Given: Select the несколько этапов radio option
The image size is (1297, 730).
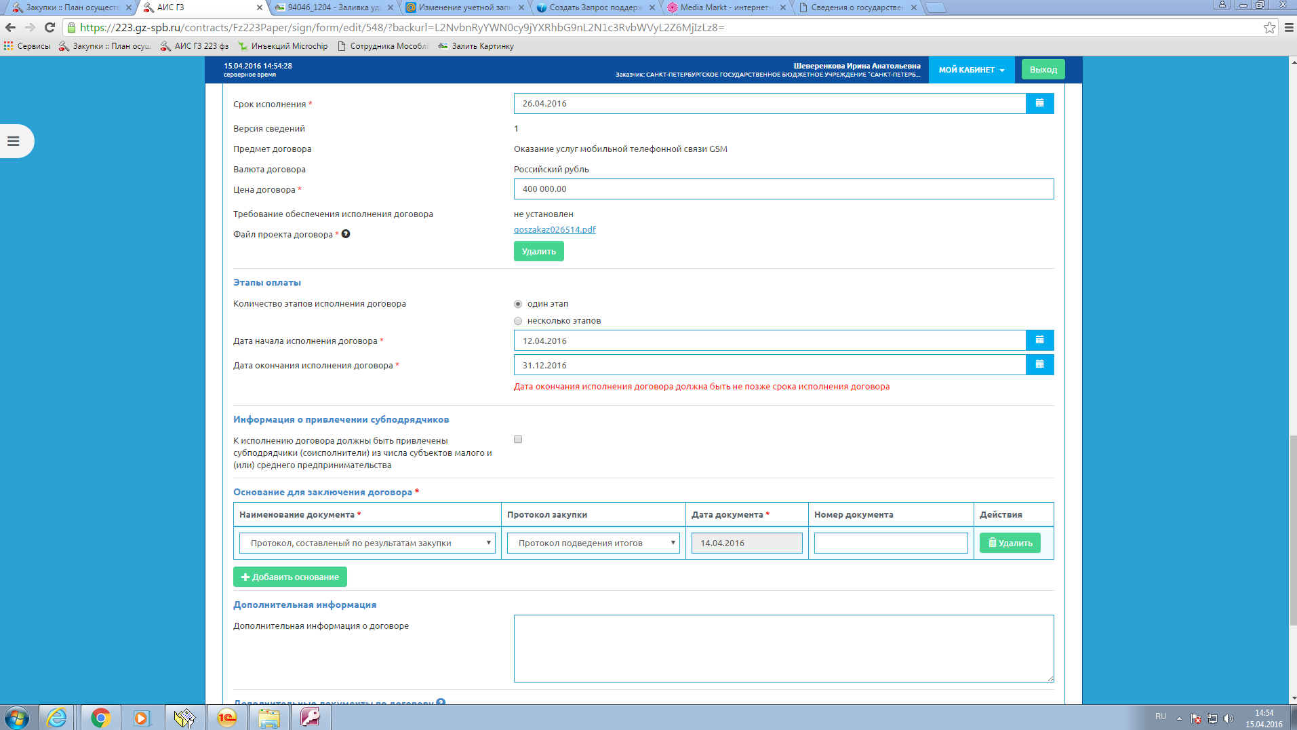Looking at the screenshot, I should pos(518,321).
